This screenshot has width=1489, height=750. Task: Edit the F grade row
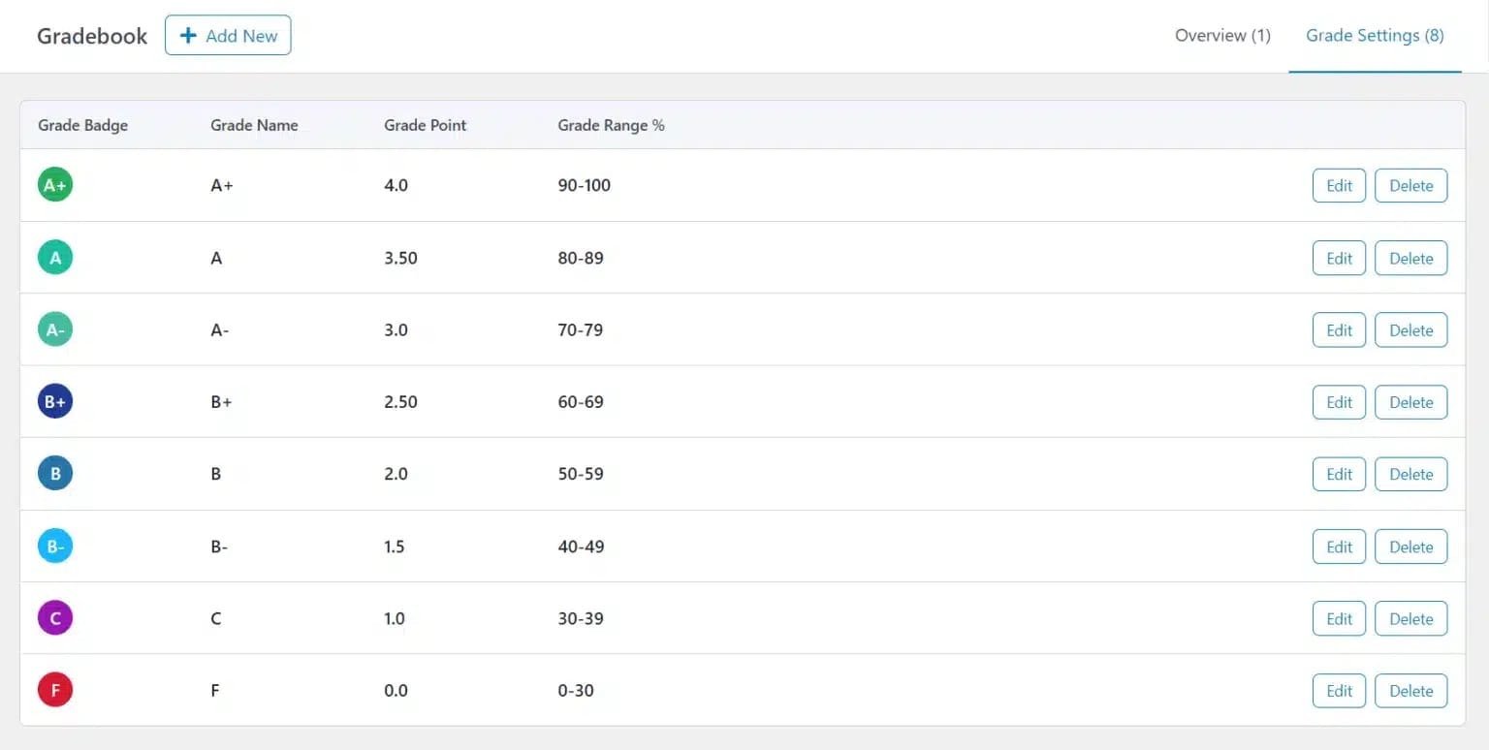(x=1339, y=691)
